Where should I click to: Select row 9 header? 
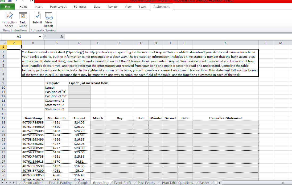pos(3,83)
